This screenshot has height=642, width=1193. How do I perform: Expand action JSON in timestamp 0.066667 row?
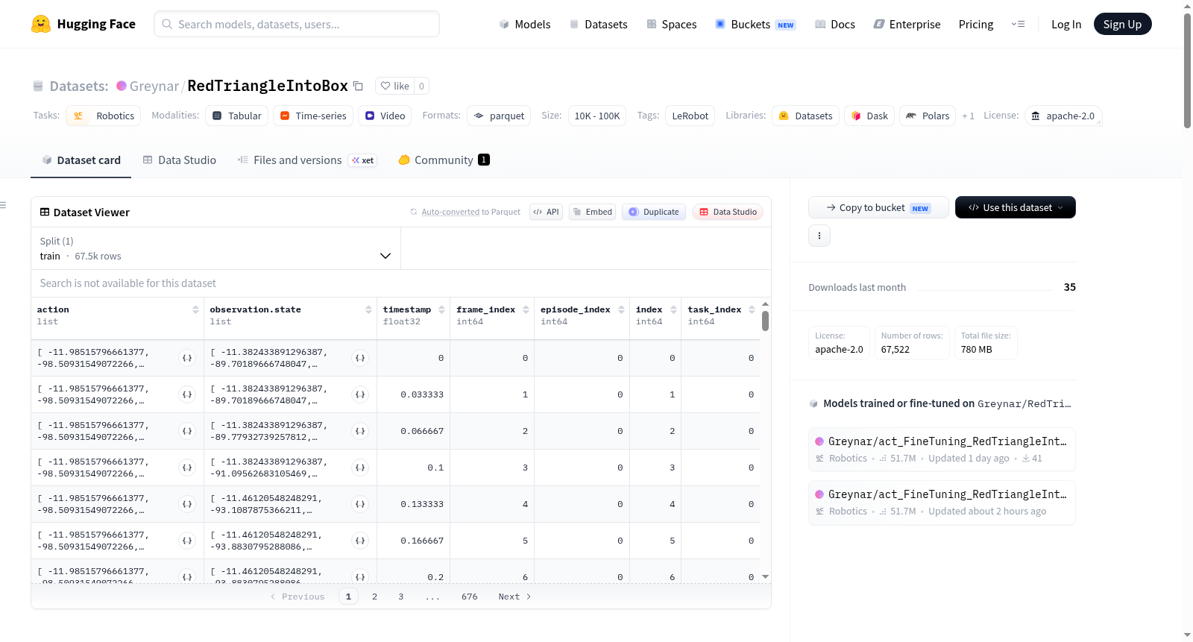point(187,431)
